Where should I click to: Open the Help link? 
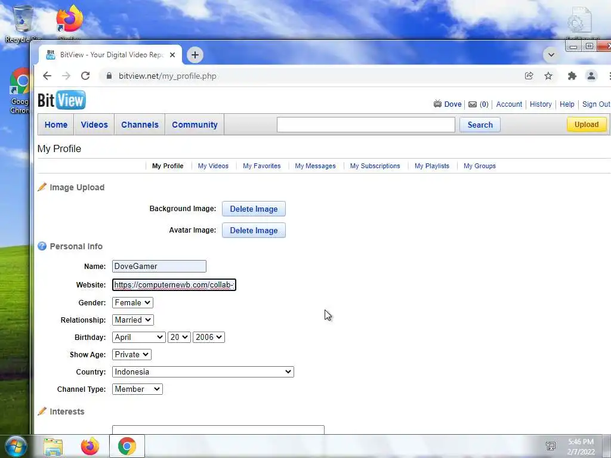point(567,104)
